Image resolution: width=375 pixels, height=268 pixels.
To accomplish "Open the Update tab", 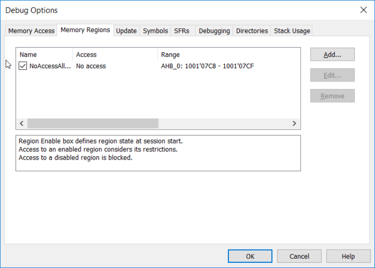I will (x=126, y=31).
